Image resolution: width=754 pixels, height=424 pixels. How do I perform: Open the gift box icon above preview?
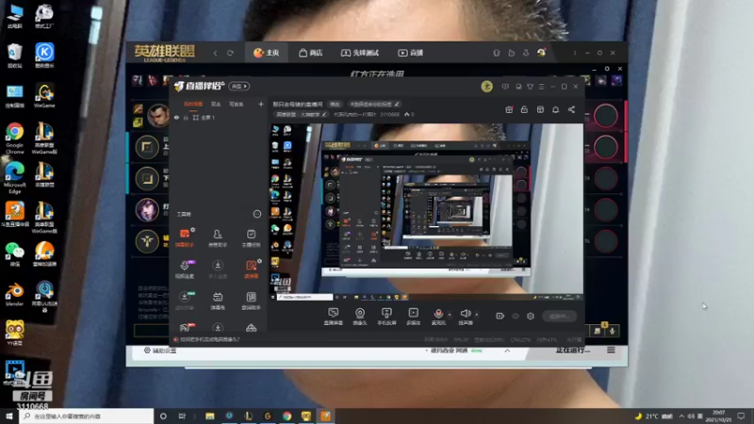tap(509, 109)
